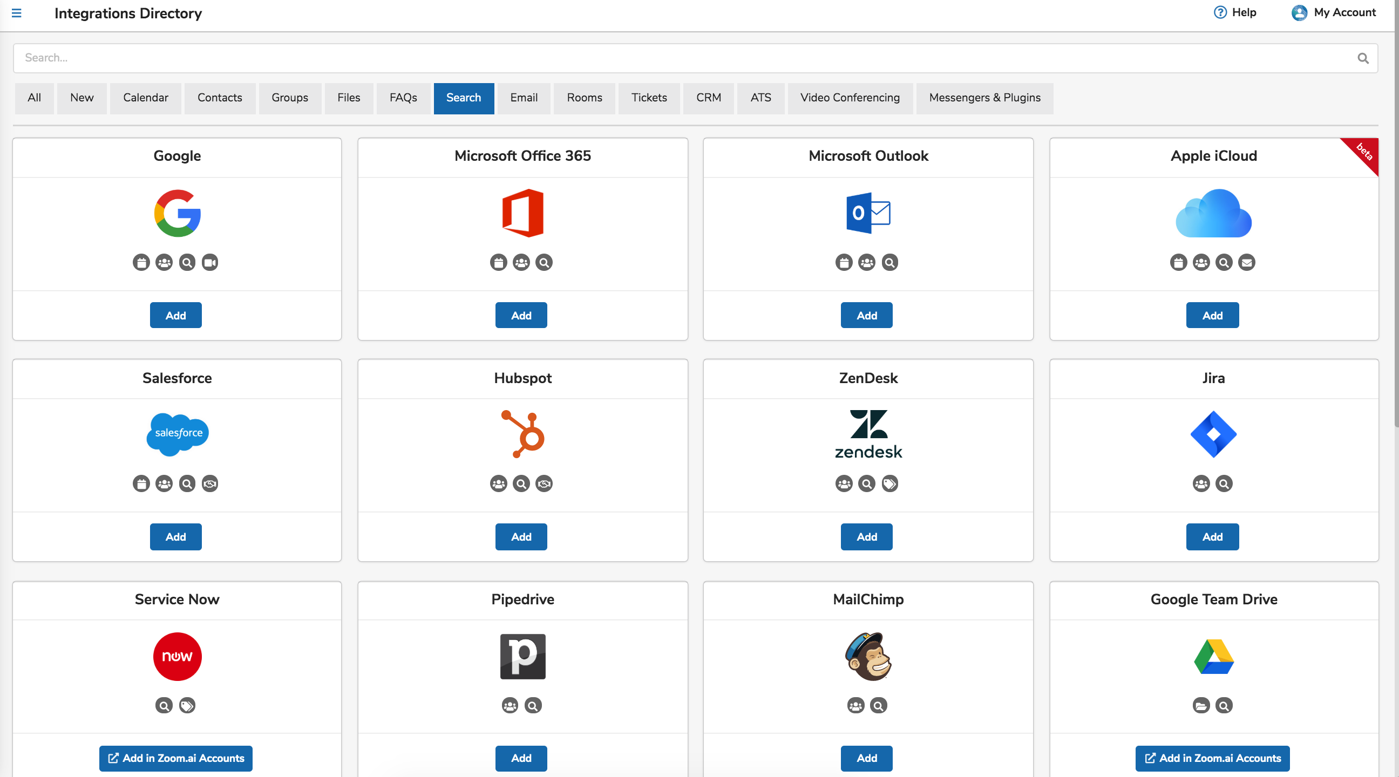Click the video camera icon under Google
Screen dimensions: 1399x777
(209, 263)
